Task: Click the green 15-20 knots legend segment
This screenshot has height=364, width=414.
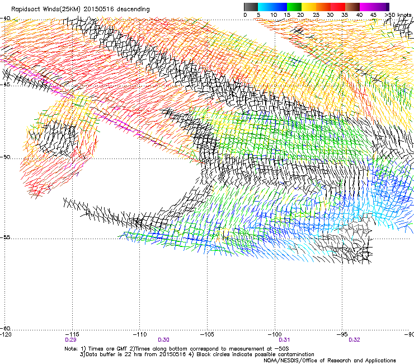Action: pyautogui.click(x=294, y=7)
